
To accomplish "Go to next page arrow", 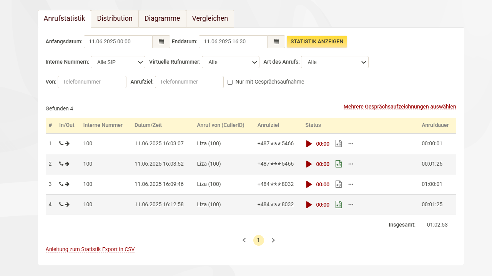I will (273, 240).
